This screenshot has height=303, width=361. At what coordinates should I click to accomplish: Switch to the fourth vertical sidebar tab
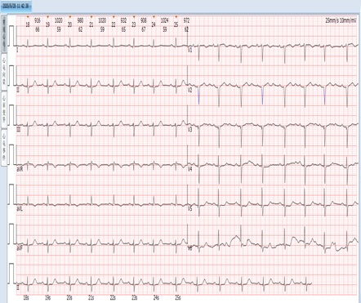(4, 147)
